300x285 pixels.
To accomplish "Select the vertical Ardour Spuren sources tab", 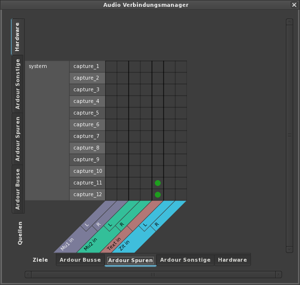I will click(18, 139).
